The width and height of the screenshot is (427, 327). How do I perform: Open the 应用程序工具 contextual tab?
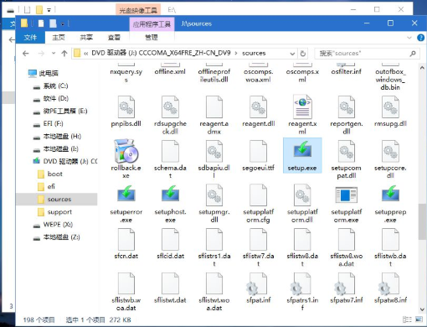coord(152,24)
